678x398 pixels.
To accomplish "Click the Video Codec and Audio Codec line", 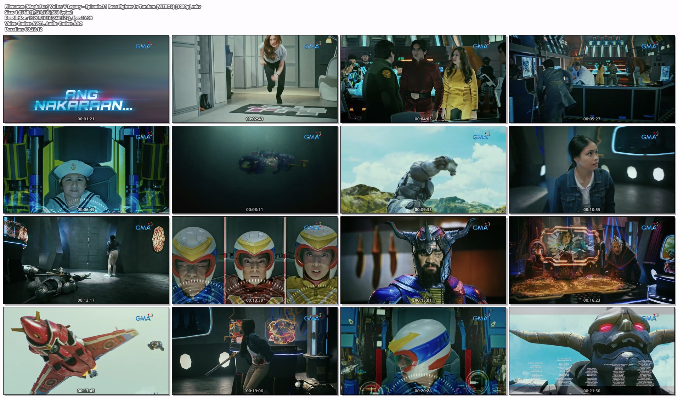I will click(44, 24).
